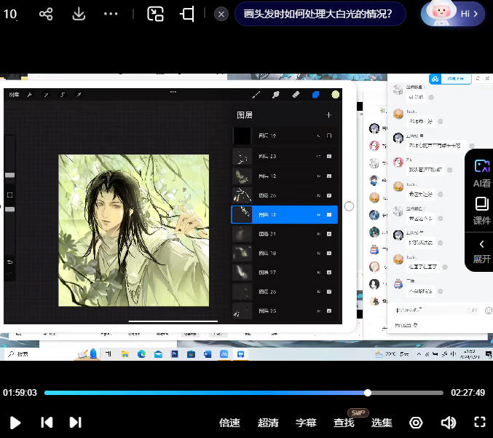Viewport: 493px width, 438px height.
Task: Click the picture-in-picture icon
Action: (x=155, y=14)
